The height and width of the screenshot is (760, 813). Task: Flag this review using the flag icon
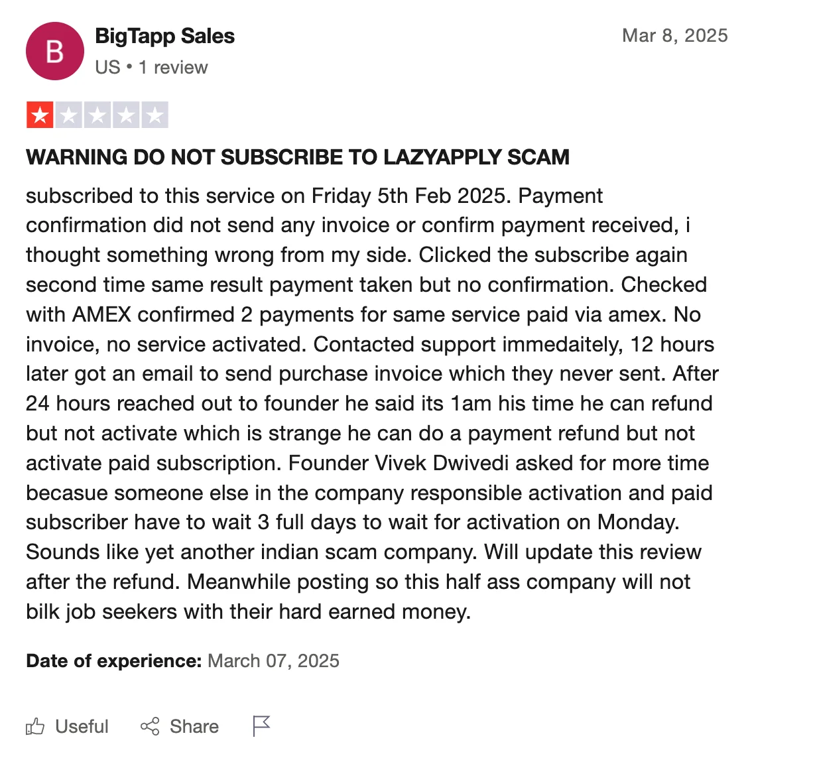click(262, 726)
